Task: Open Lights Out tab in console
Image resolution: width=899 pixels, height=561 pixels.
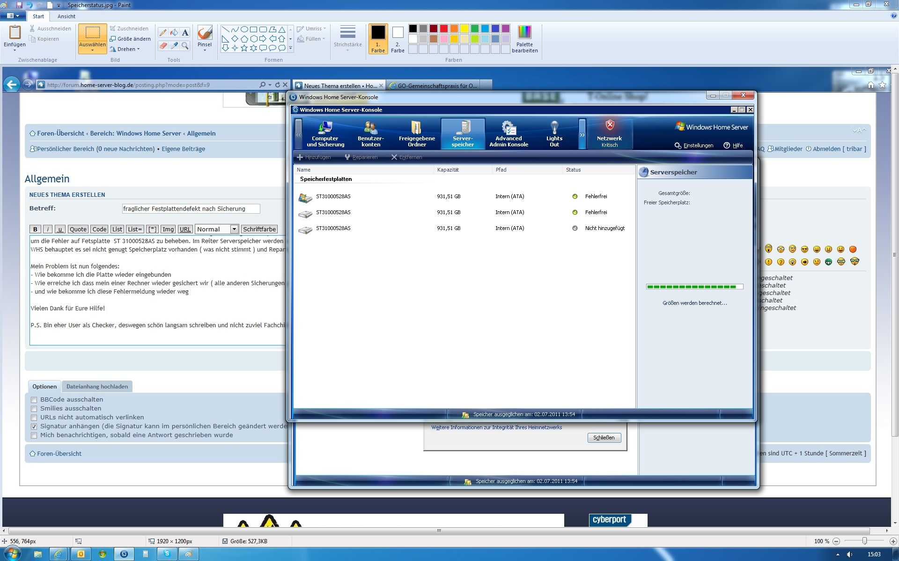Action: 554,134
